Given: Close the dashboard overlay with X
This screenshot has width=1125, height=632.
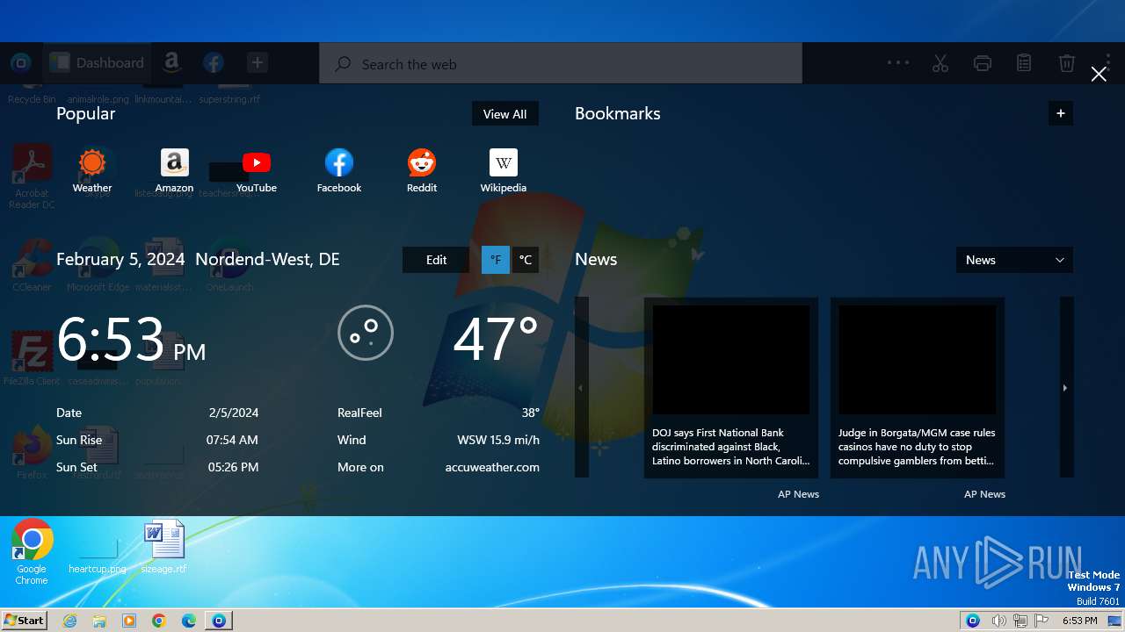Looking at the screenshot, I should (x=1099, y=75).
